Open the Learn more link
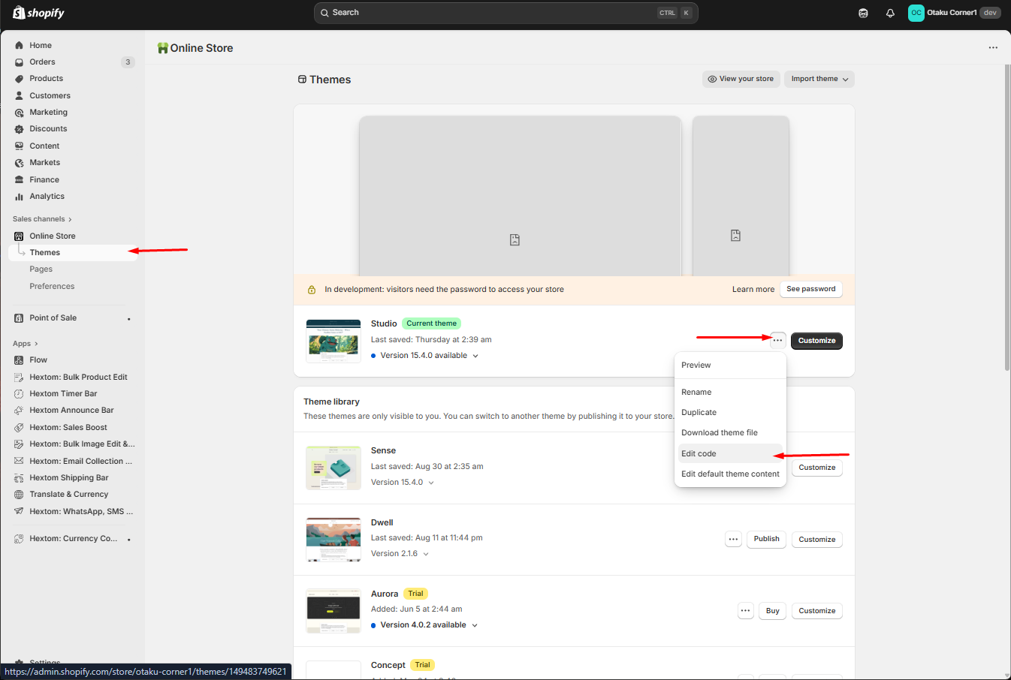Viewport: 1011px width, 680px height. pos(753,290)
